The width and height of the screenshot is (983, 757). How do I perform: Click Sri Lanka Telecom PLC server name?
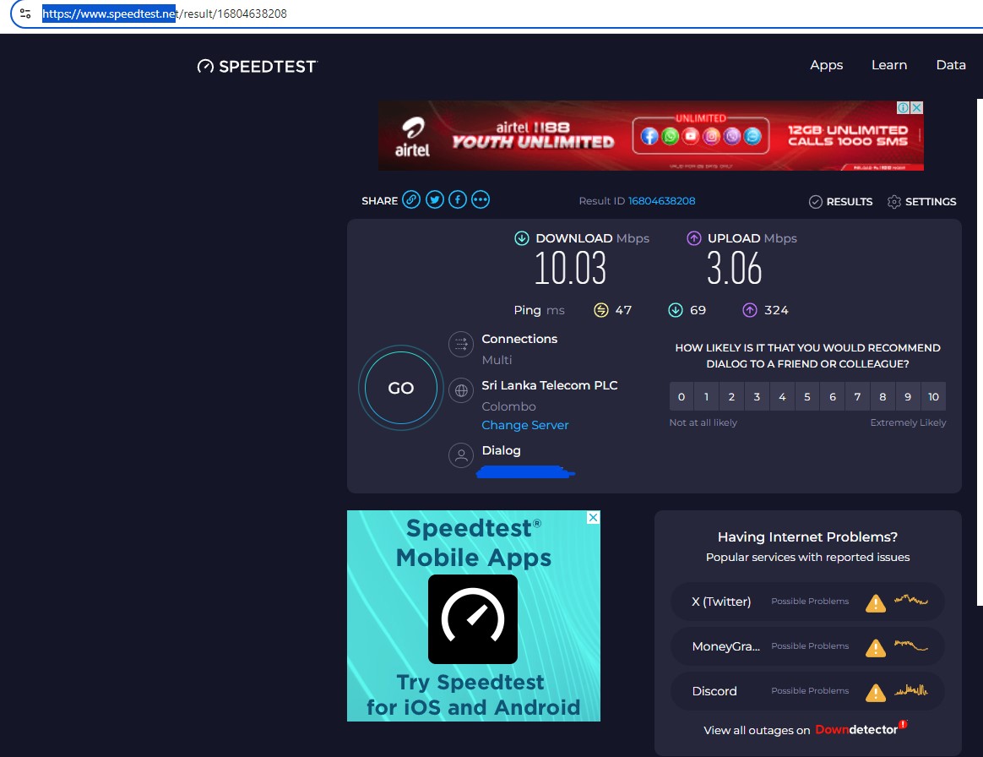click(x=549, y=385)
